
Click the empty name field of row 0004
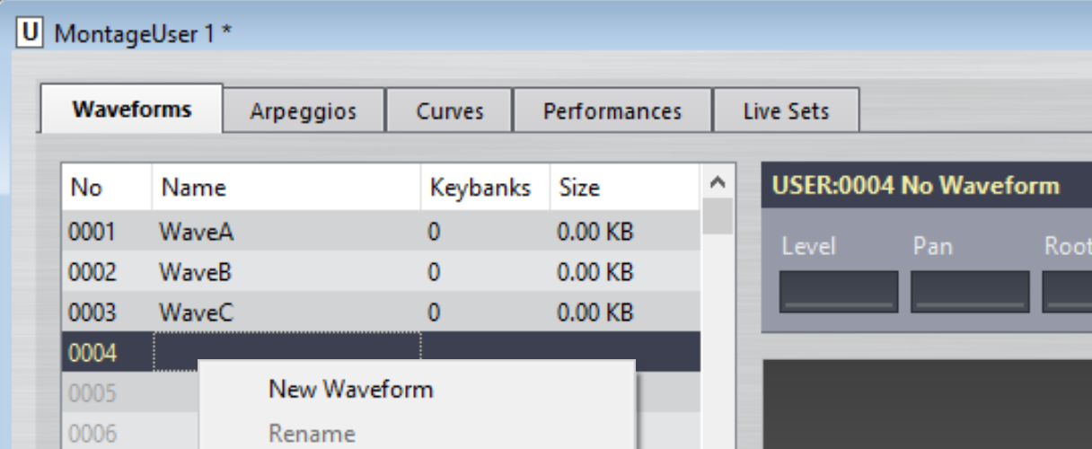point(287,352)
